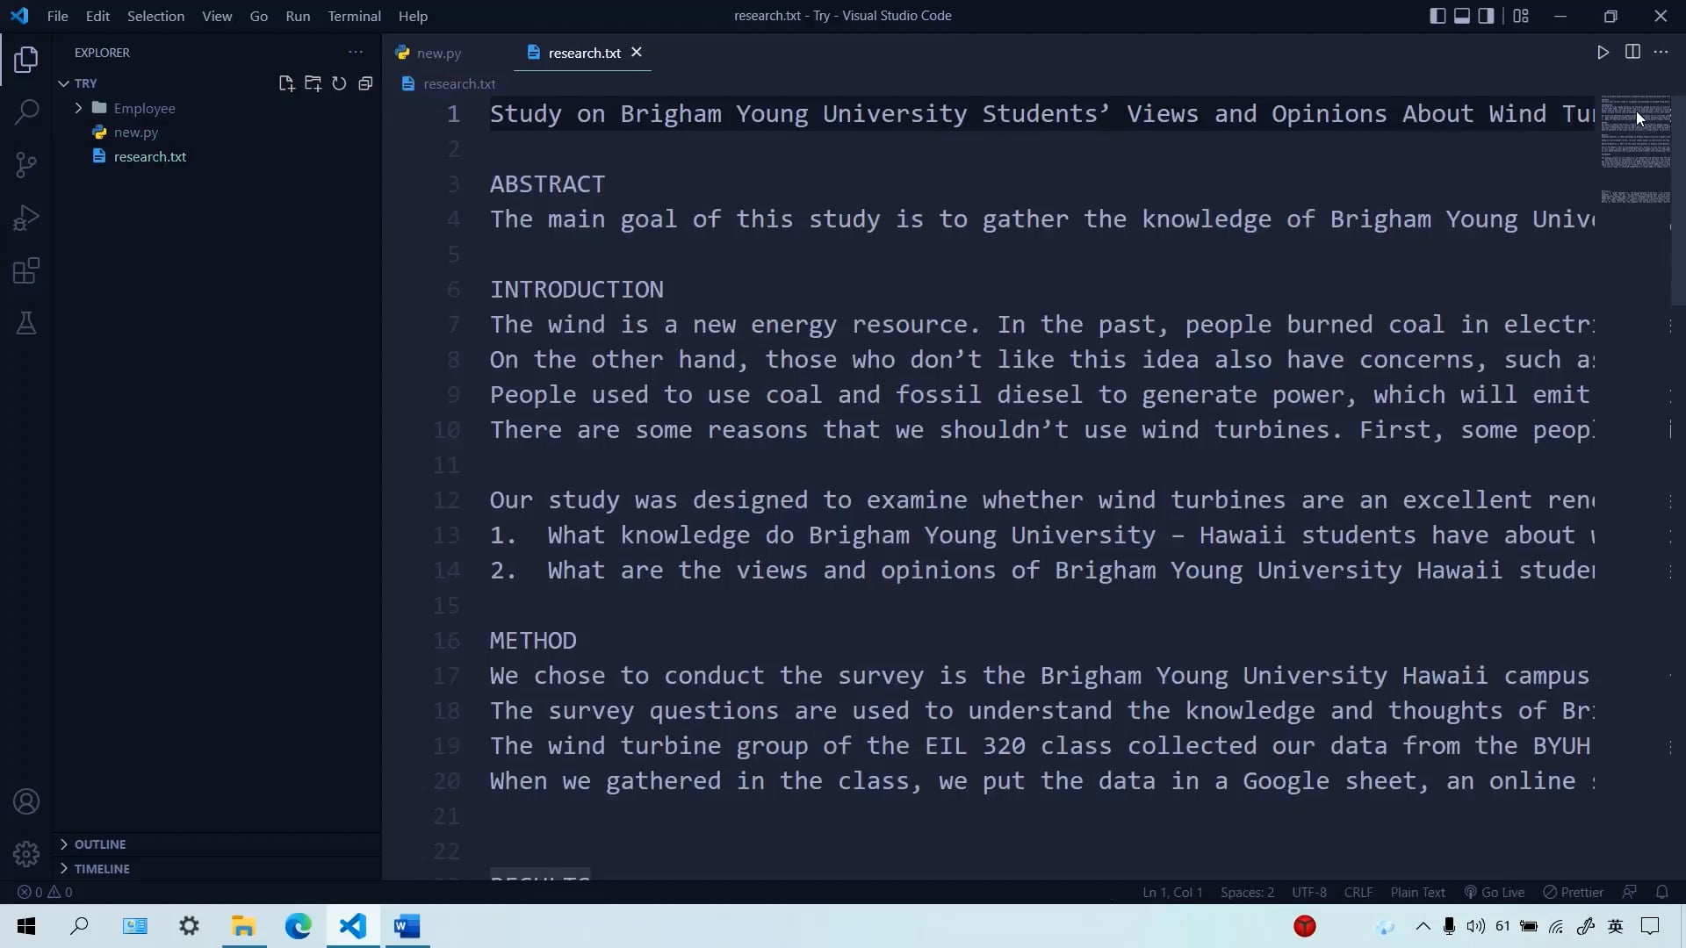Open the Extensions view
The width and height of the screenshot is (1686, 948).
pos(26,270)
